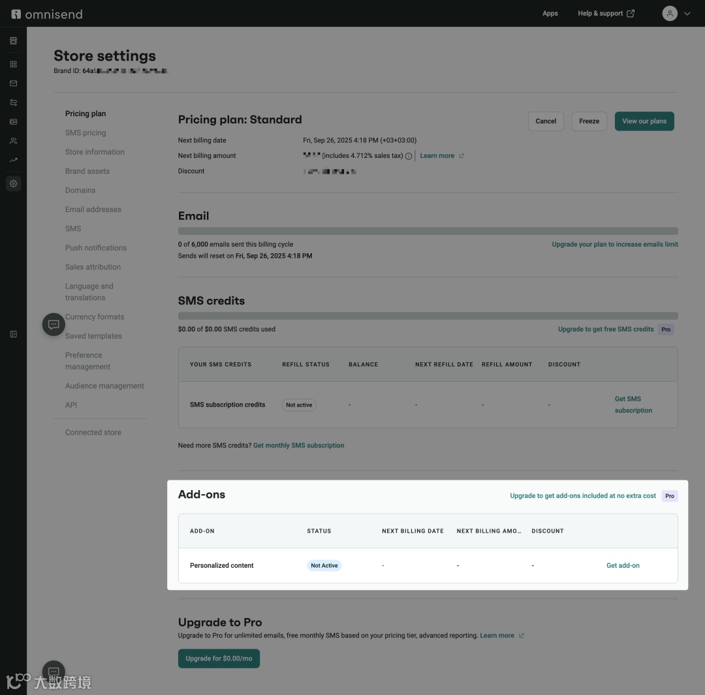Open Push notifications settings
Image resolution: width=705 pixels, height=695 pixels.
coord(96,248)
